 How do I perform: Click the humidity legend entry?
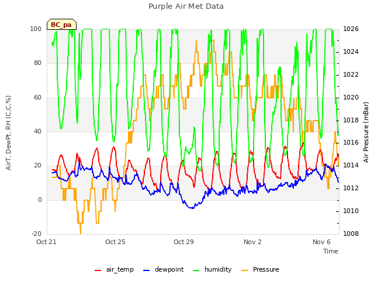click(x=212, y=269)
